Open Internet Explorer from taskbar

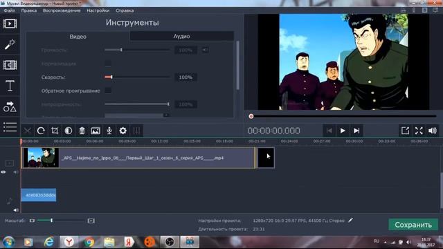pyautogui.click(x=49, y=242)
